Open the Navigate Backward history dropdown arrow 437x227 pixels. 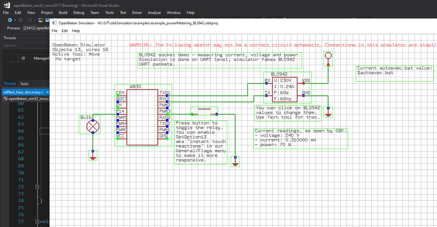[x=15, y=20]
